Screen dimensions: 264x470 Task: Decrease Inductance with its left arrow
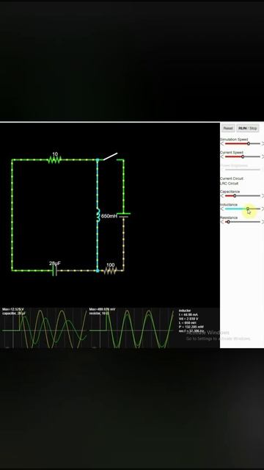pos(222,209)
